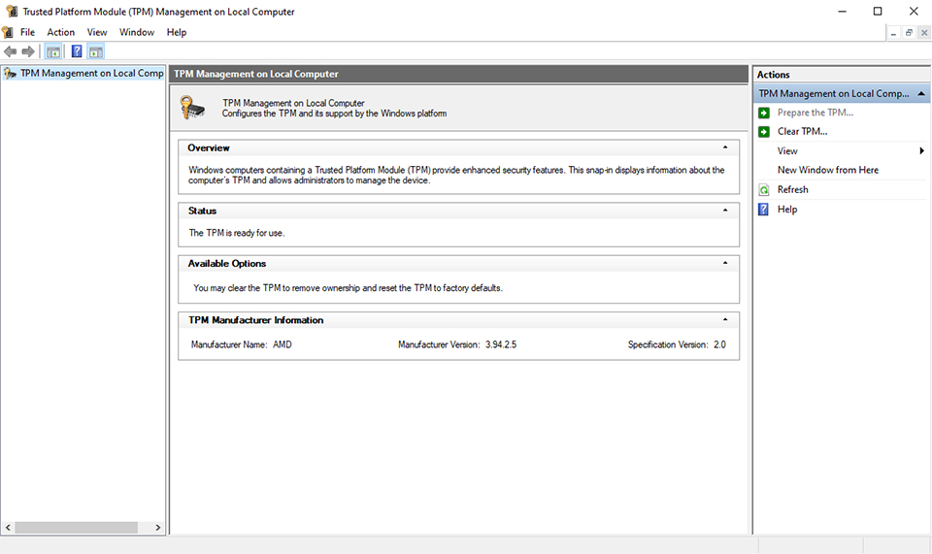Toggle the Show/Hide Action Pane toolbar icon
Viewport: 932px width, 554px height.
(x=96, y=51)
